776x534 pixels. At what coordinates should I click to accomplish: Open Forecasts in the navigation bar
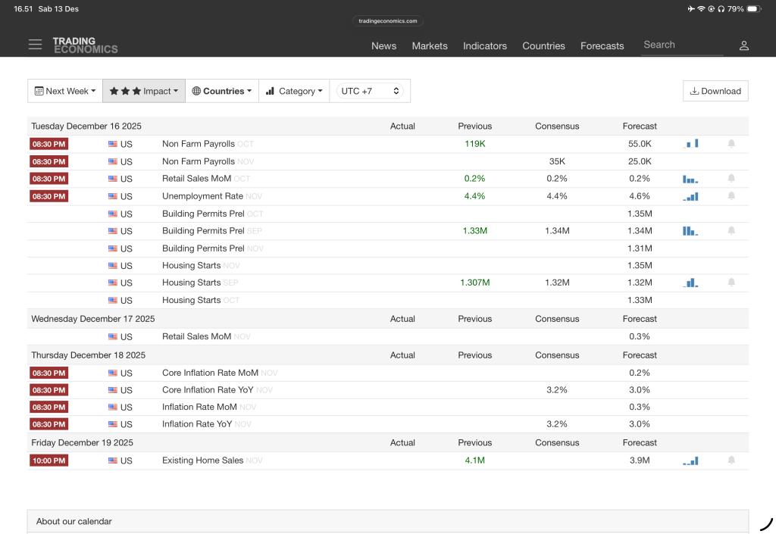602,45
